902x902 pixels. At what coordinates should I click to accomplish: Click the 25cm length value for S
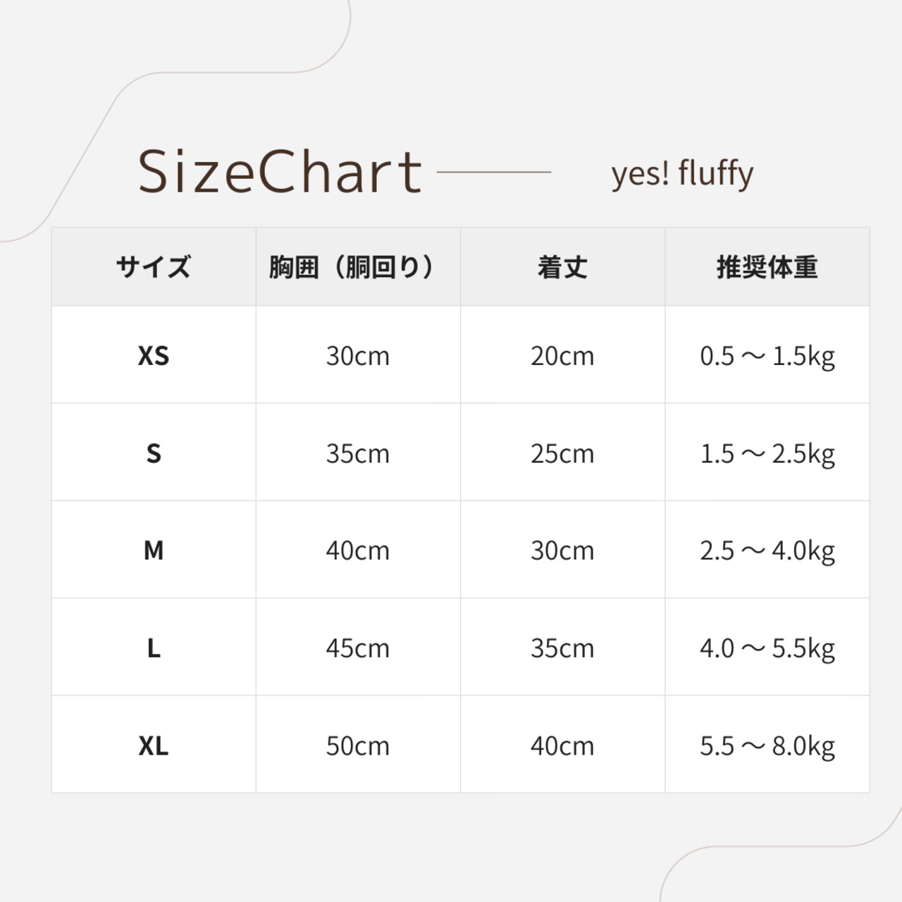(x=562, y=453)
